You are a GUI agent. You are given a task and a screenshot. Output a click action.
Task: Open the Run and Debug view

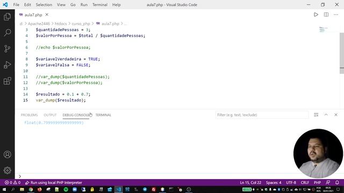pyautogui.click(x=7, y=65)
